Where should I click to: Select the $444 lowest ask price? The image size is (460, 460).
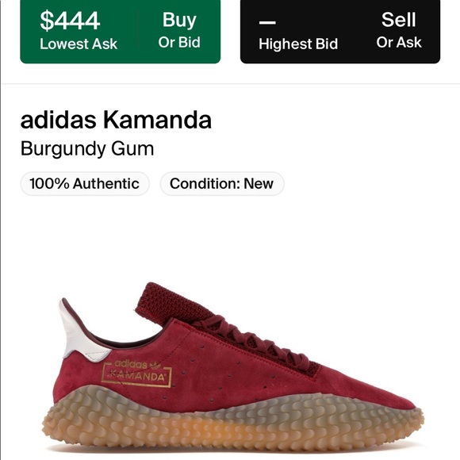pos(70,21)
